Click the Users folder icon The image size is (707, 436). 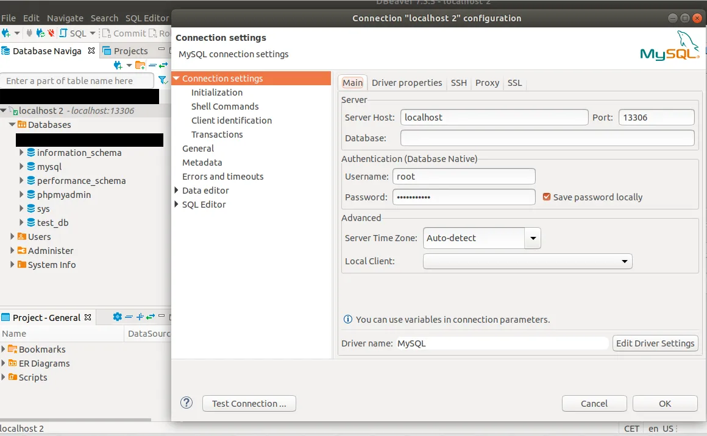coord(22,236)
